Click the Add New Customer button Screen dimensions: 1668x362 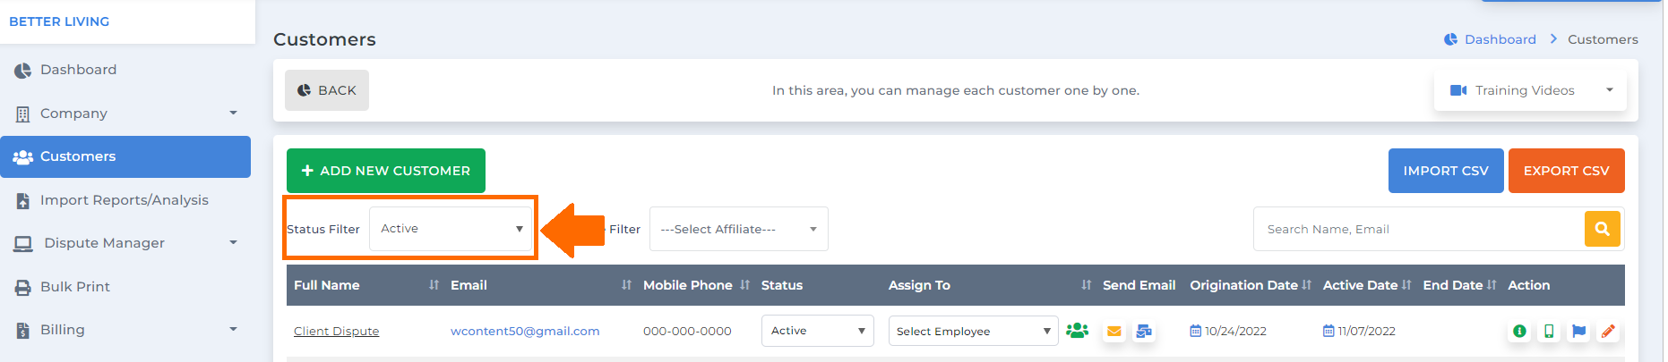pos(386,171)
